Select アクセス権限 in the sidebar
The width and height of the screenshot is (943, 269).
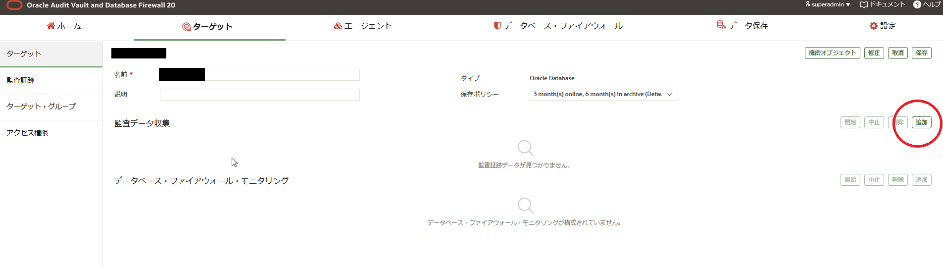(51, 133)
